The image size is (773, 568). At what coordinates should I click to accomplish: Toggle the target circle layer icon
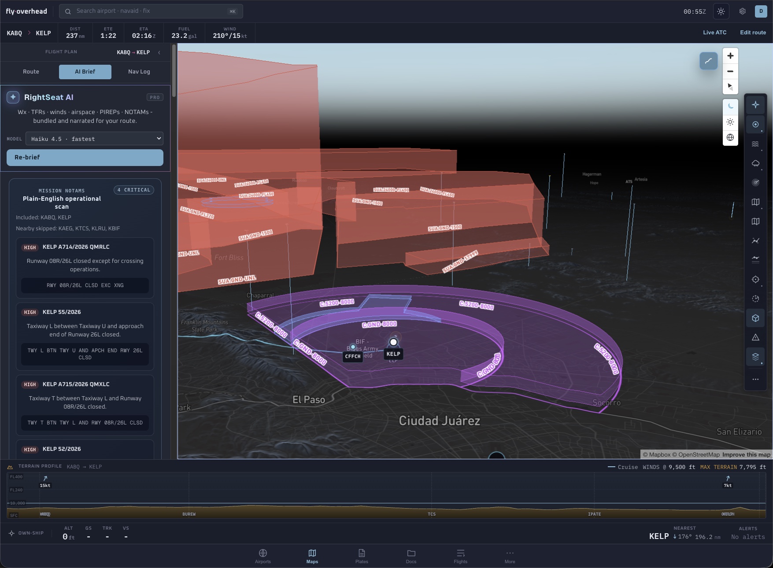755,125
